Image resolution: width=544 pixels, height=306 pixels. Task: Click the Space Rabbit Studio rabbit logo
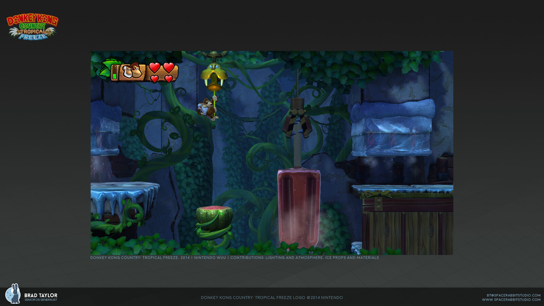[13, 294]
